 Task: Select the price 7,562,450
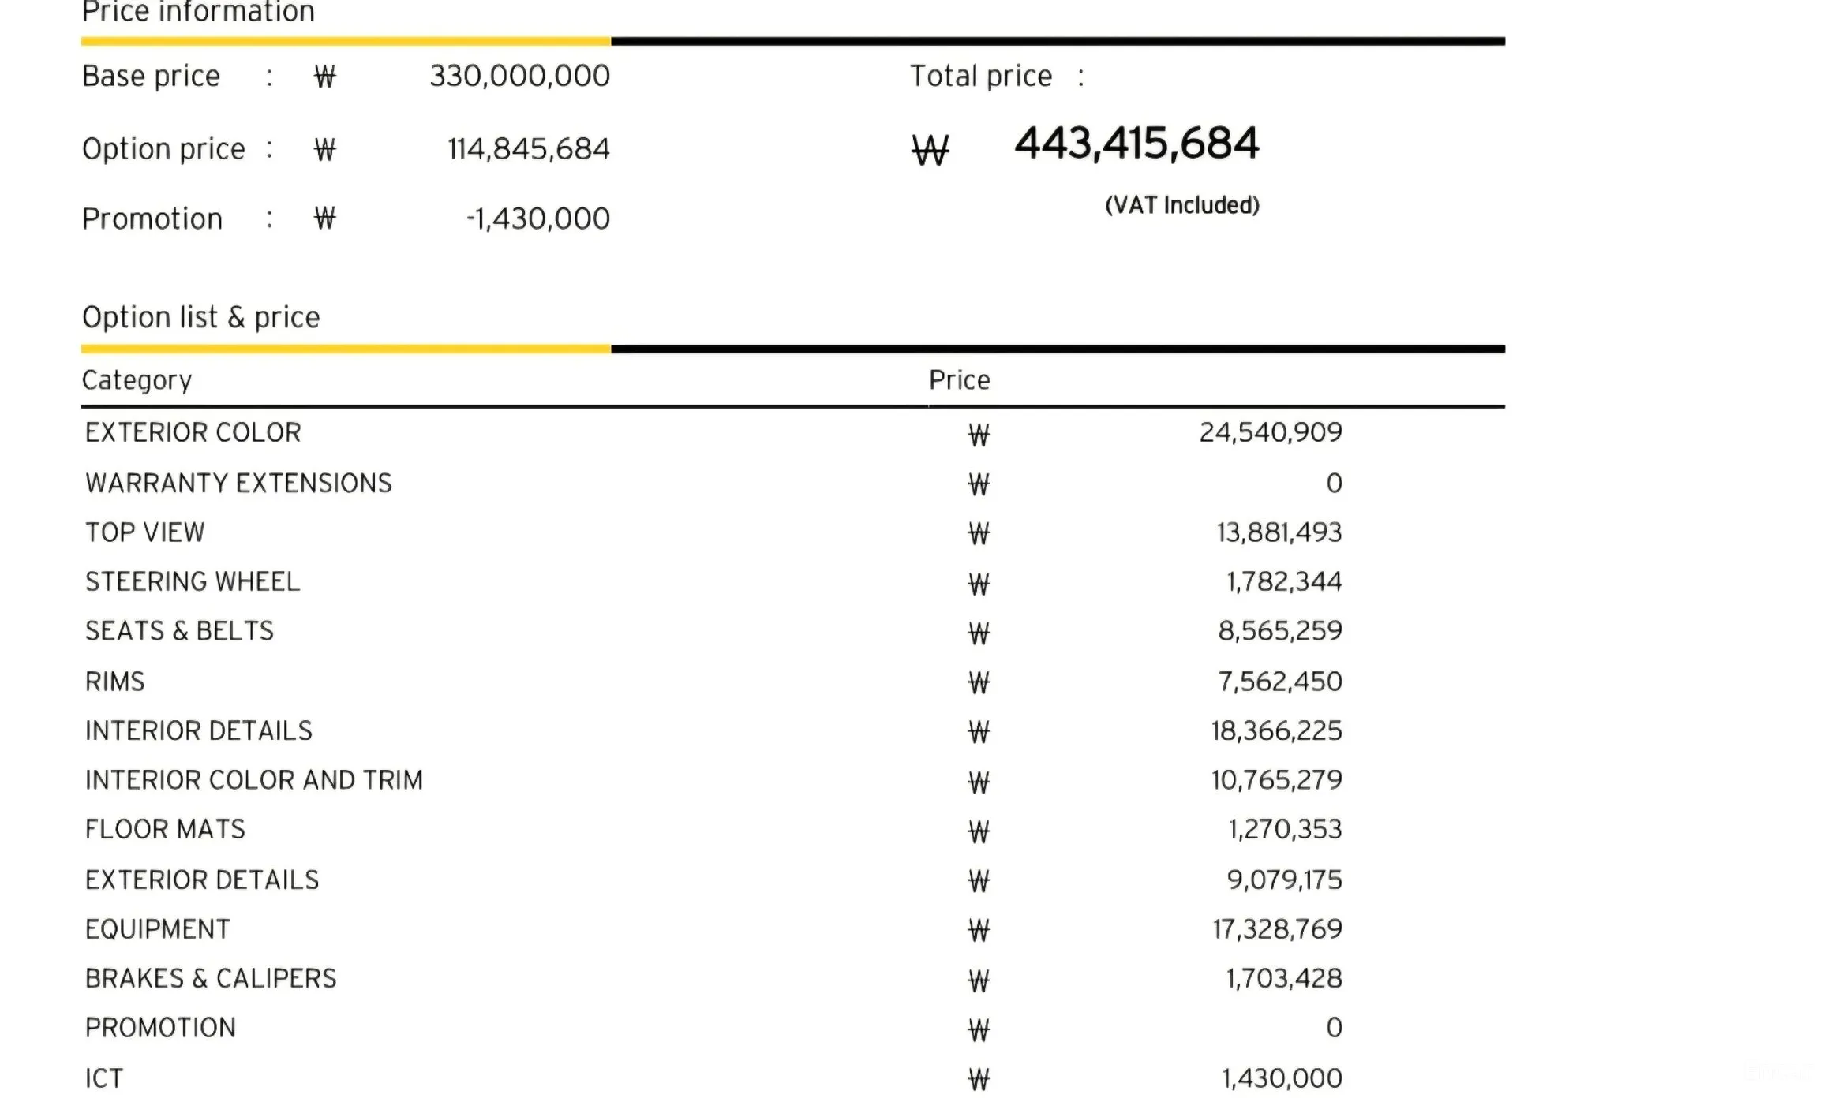click(x=1280, y=682)
